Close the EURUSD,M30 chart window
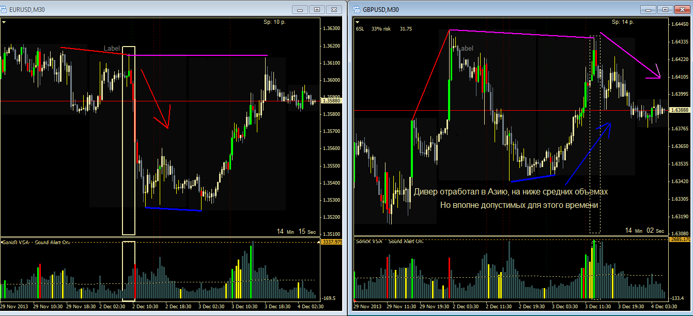 (335, 9)
